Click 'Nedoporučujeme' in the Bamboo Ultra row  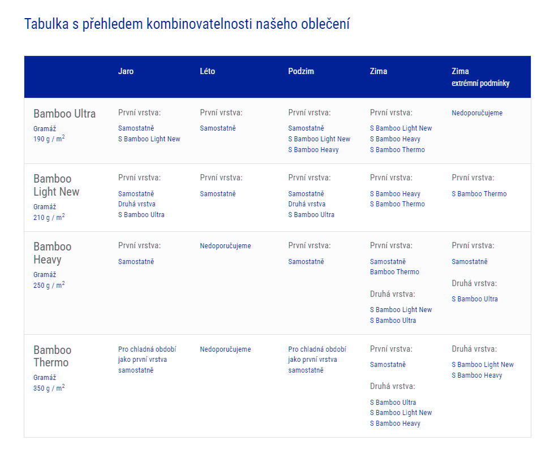[x=477, y=113]
